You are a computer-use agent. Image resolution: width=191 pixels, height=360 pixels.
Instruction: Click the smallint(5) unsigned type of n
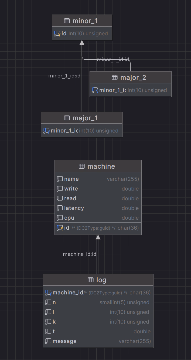pos(124,302)
